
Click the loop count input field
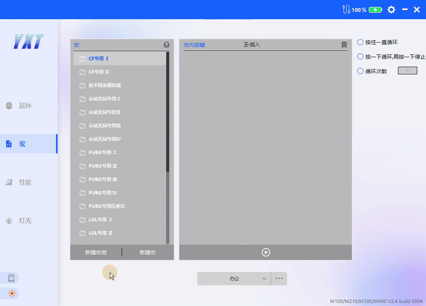(407, 71)
